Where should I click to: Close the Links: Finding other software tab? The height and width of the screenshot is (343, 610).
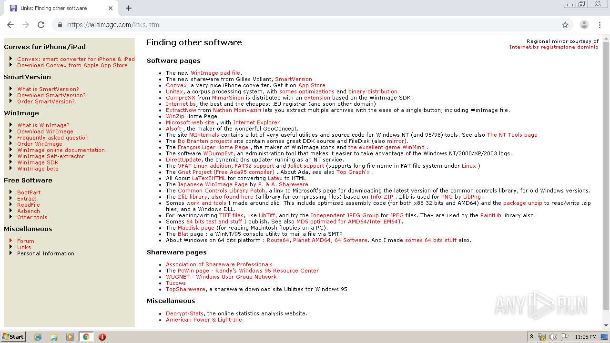coord(111,8)
